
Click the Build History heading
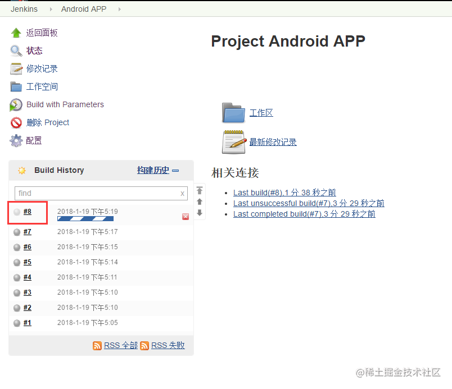(x=59, y=170)
